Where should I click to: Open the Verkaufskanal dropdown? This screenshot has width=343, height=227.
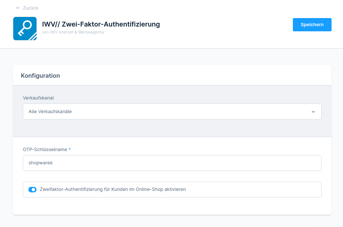tap(172, 111)
